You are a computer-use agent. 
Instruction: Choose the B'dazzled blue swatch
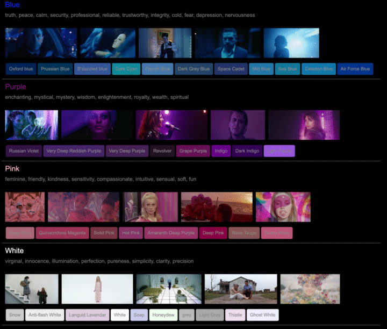92,69
